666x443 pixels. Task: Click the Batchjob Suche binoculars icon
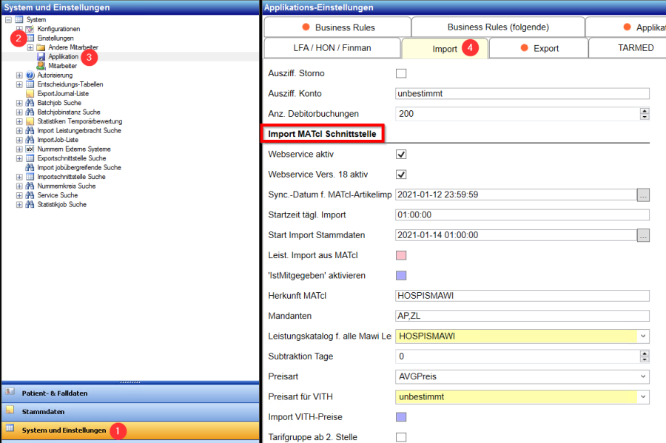click(30, 103)
